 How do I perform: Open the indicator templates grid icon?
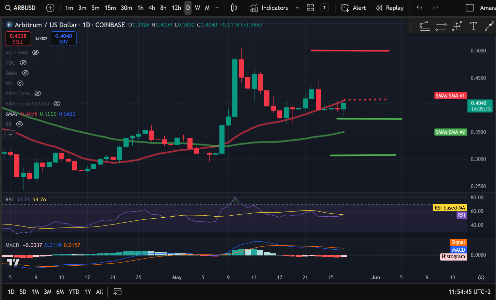point(310,8)
